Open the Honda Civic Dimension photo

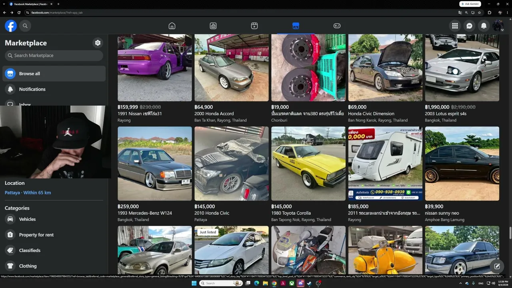[x=385, y=68]
